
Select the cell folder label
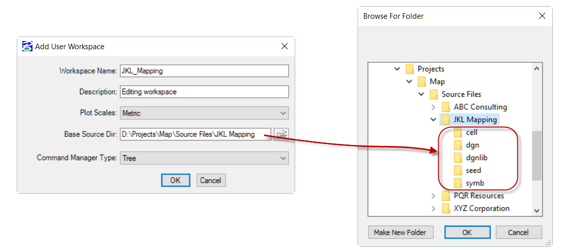pyautogui.click(x=471, y=132)
